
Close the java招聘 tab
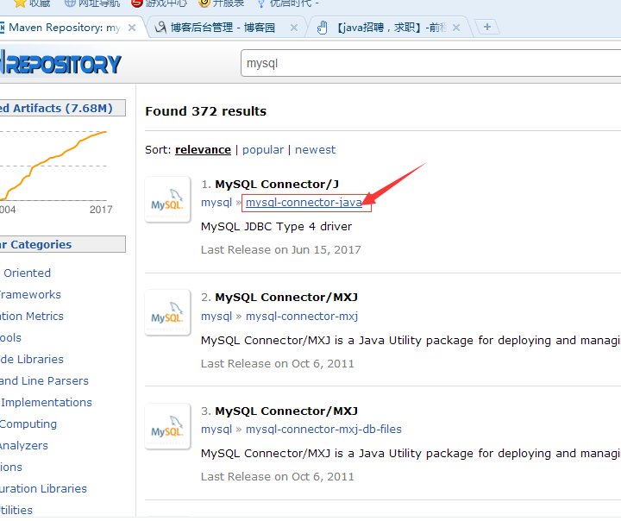point(456,28)
